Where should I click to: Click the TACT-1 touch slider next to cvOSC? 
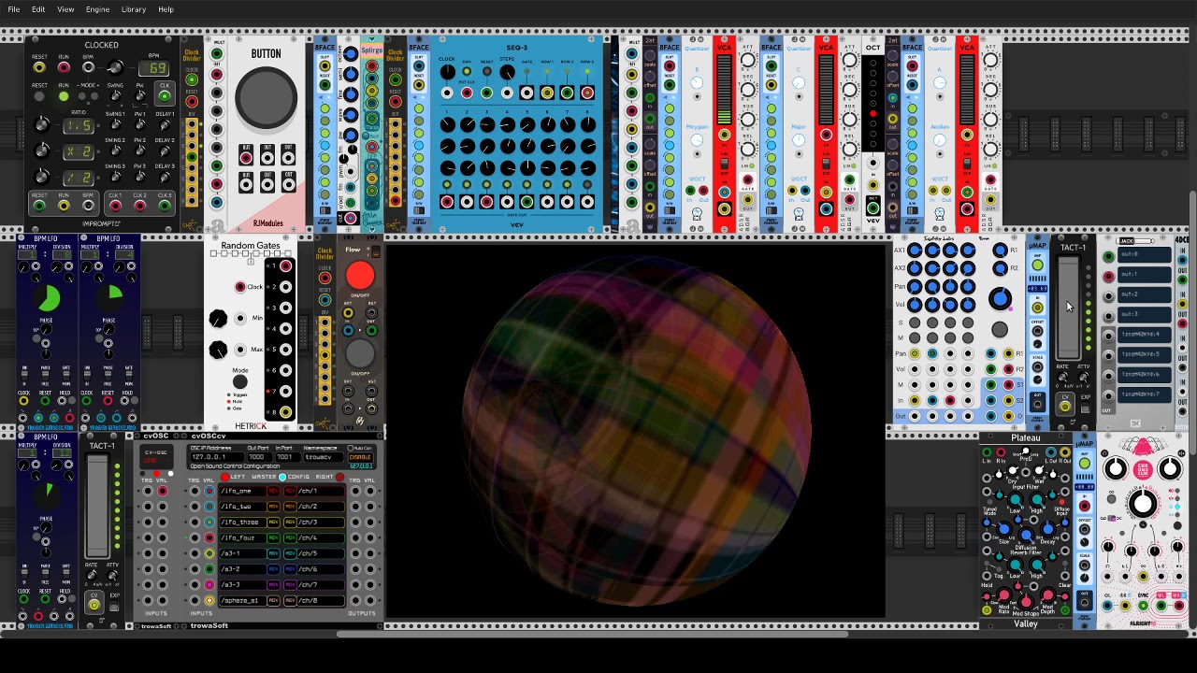pos(97,508)
